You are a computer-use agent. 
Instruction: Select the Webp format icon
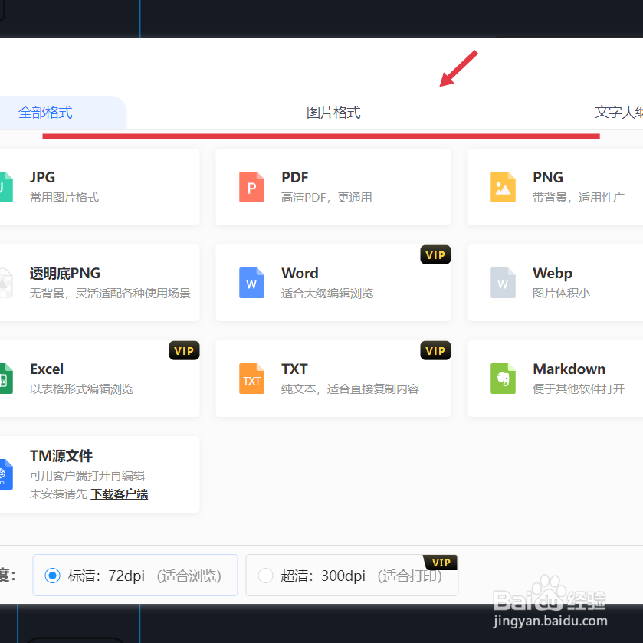click(x=503, y=283)
